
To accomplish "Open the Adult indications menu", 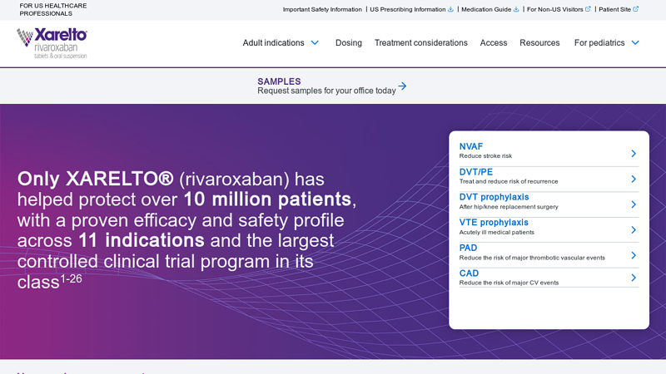I will coord(273,43).
